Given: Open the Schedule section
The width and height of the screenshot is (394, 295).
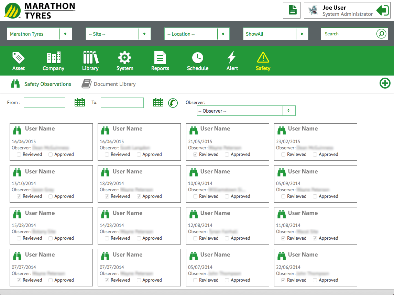Looking at the screenshot, I should click(197, 61).
